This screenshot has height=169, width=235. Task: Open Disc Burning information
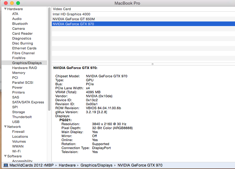coord(22,43)
